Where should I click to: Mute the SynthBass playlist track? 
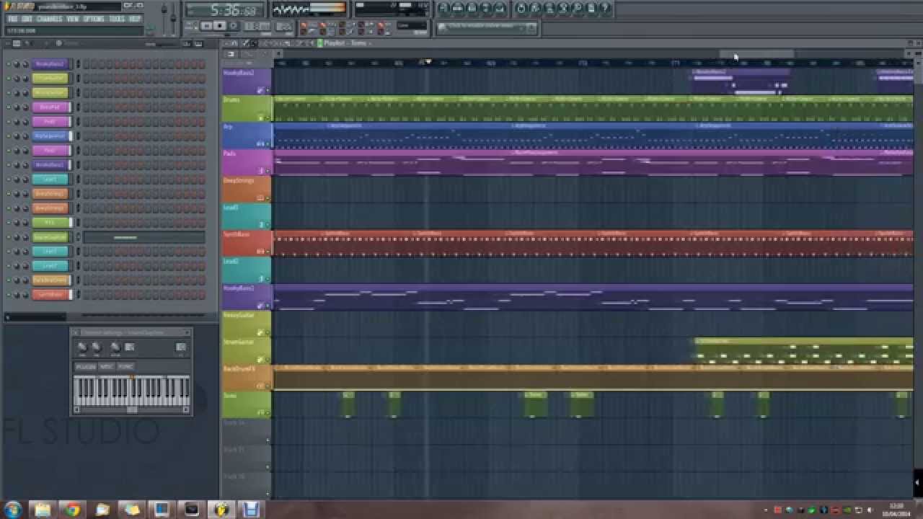point(268,252)
